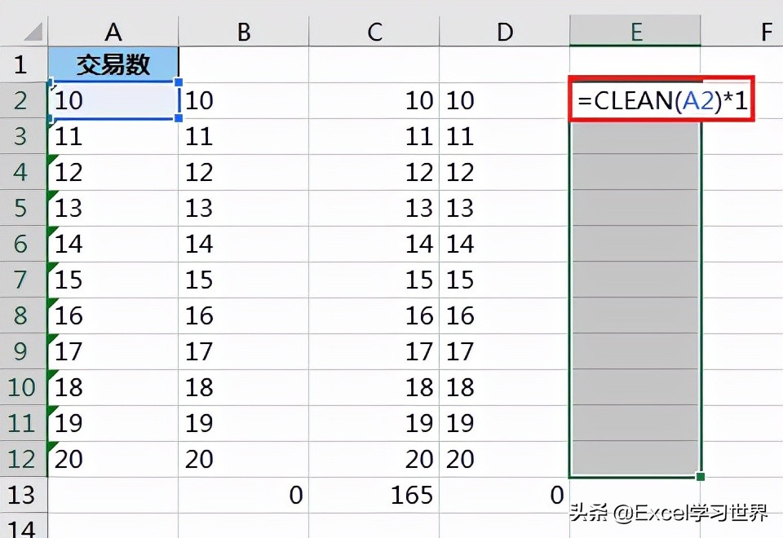
Task: Click the header cell 交易数
Action: [113, 64]
